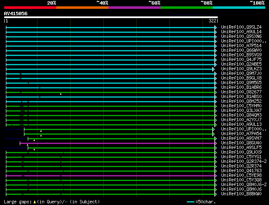Click the purple alignment bar for C5YE98
This screenshot has width=269, height=205.
tap(111, 176)
